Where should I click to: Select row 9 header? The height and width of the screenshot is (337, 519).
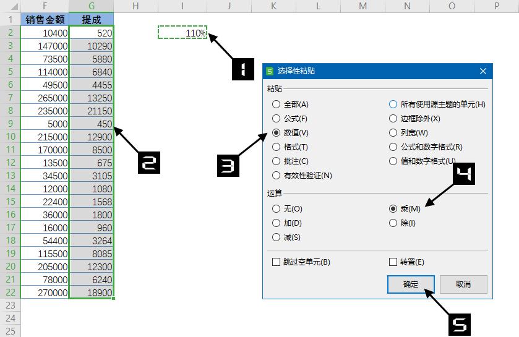coord(11,123)
